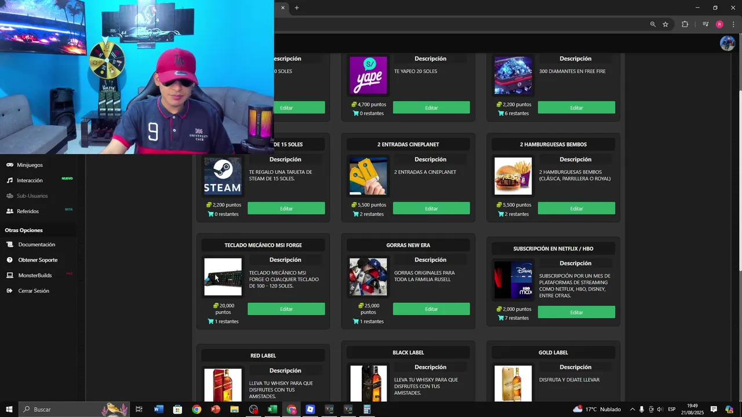The height and width of the screenshot is (417, 742).
Task: Open Calculator from the taskbar
Action: (x=367, y=409)
